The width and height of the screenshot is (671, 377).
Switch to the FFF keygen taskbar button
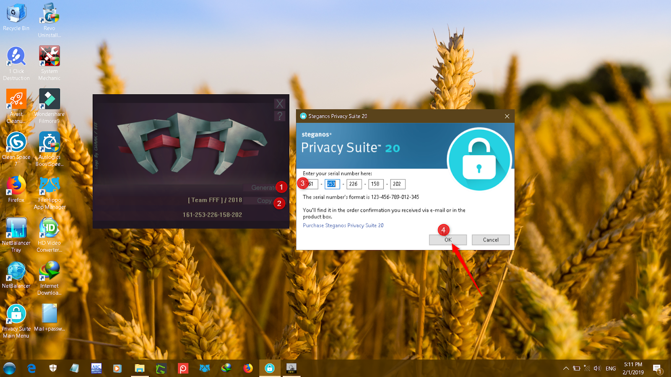point(291,368)
